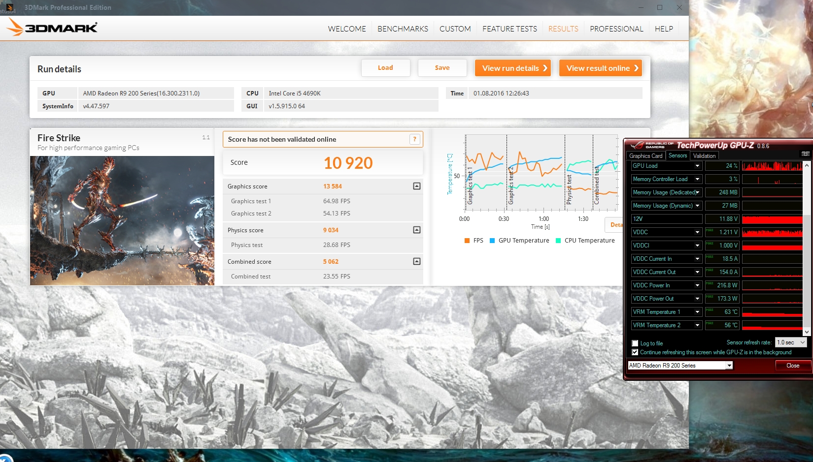Click the 3DMark logo in header
The image size is (813, 462).
click(52, 28)
